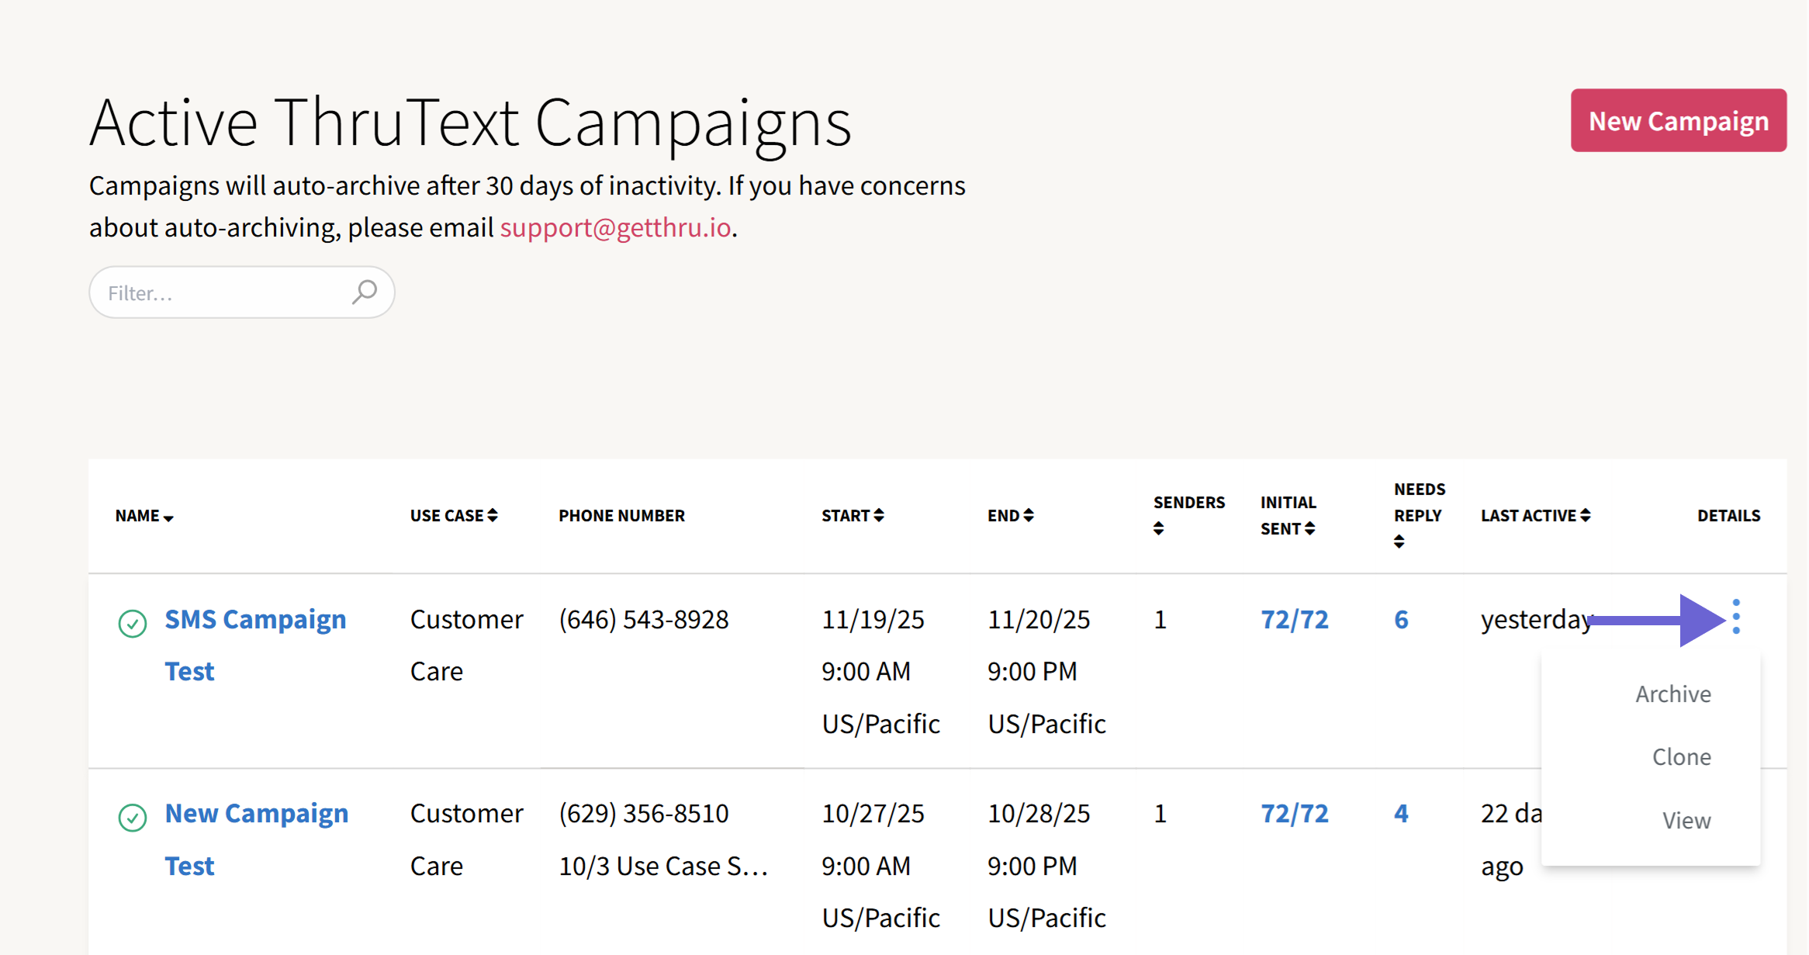
Task: Toggle the LAST ACTIVE sort order
Action: [x=1584, y=514]
